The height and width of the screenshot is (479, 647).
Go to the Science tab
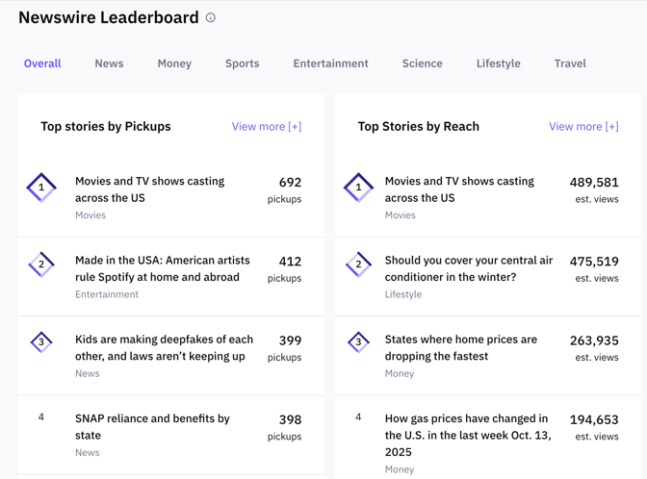point(422,63)
